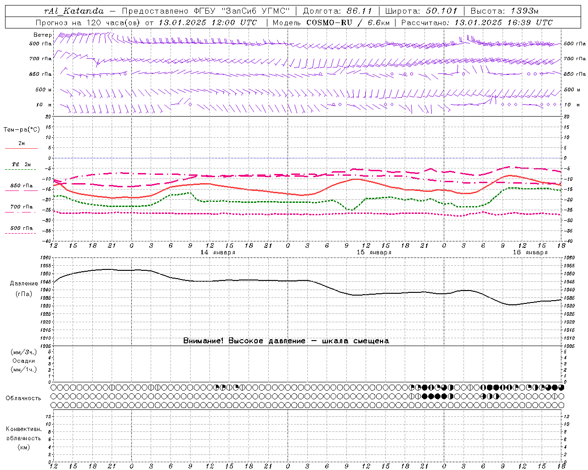Screen dimensions: 588x470
Task: Click the Облачность cloudiness label
Action: 23,398
